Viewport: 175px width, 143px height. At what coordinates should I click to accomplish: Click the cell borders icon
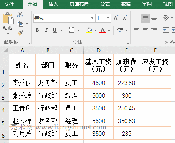(72, 30)
